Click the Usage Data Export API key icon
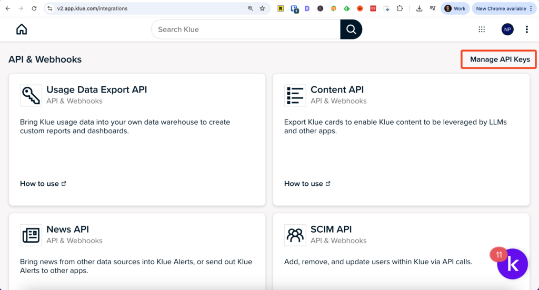The height and width of the screenshot is (290, 539). click(31, 95)
